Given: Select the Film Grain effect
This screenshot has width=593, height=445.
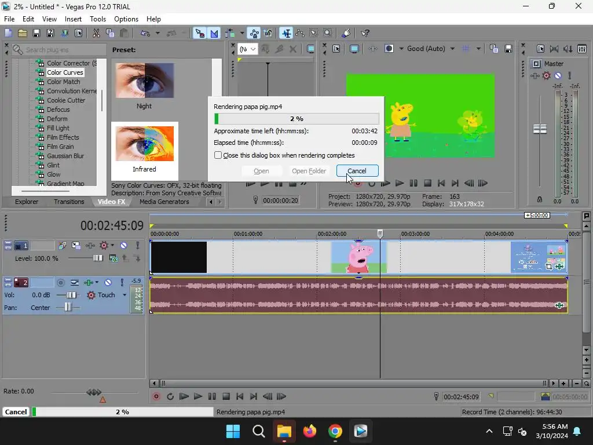Looking at the screenshot, I should click(x=60, y=147).
